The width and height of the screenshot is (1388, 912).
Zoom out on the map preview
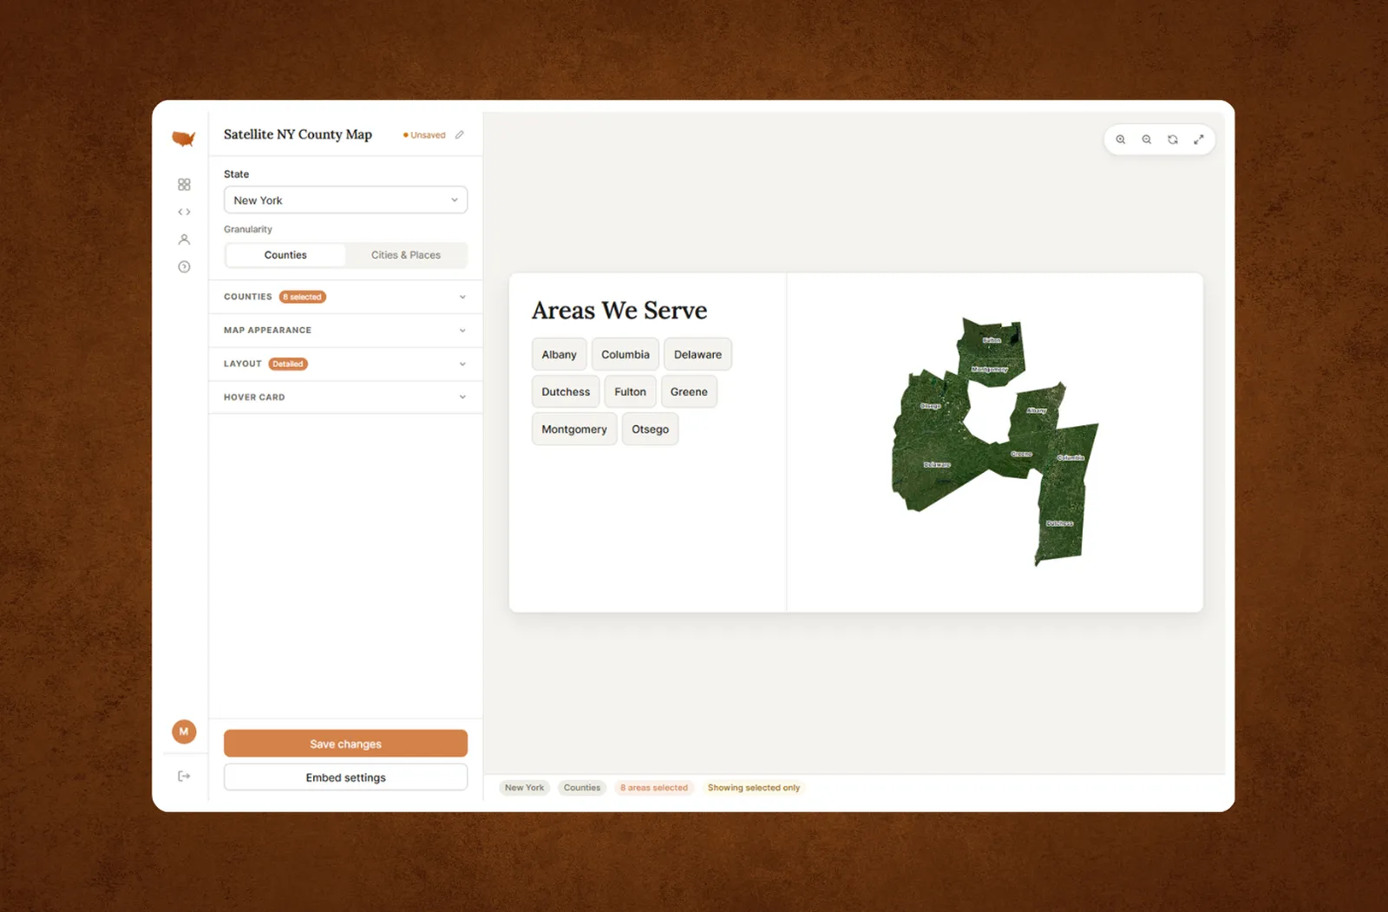tap(1147, 140)
